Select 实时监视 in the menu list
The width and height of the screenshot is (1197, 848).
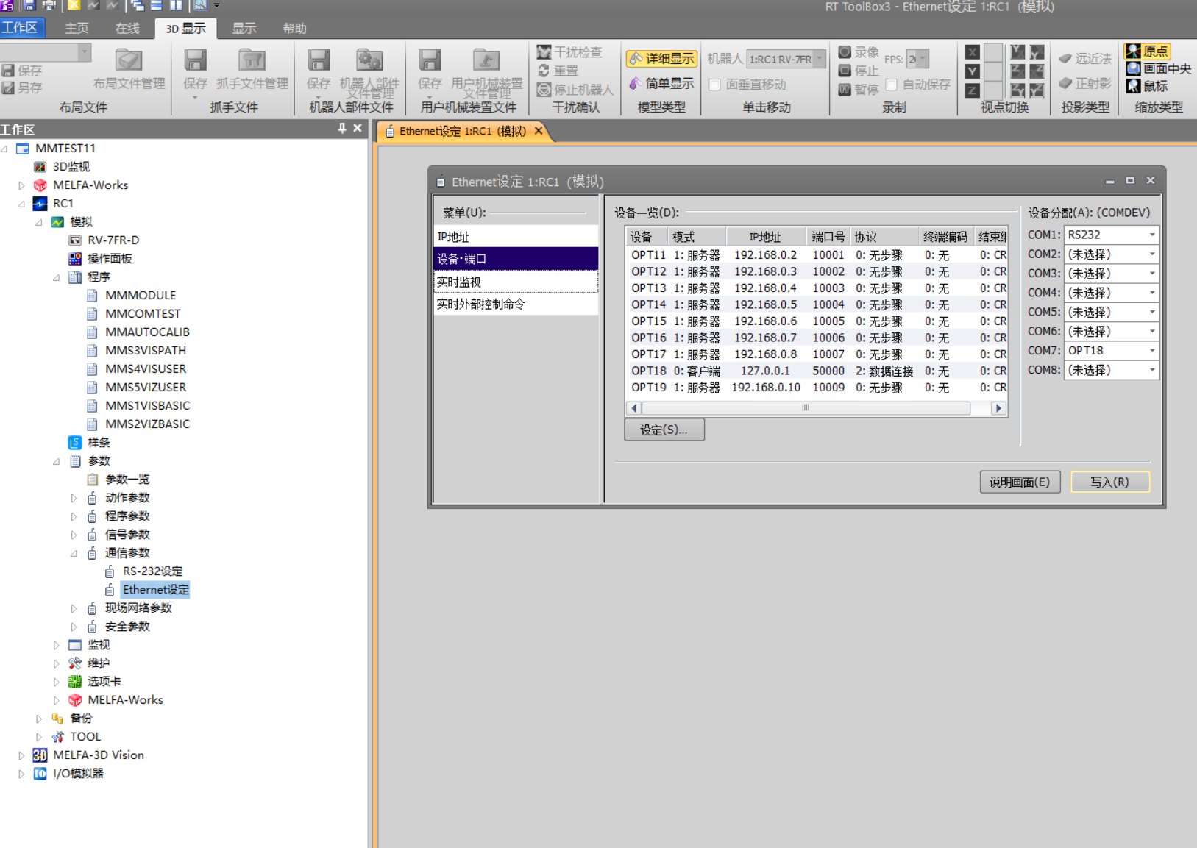coord(515,282)
